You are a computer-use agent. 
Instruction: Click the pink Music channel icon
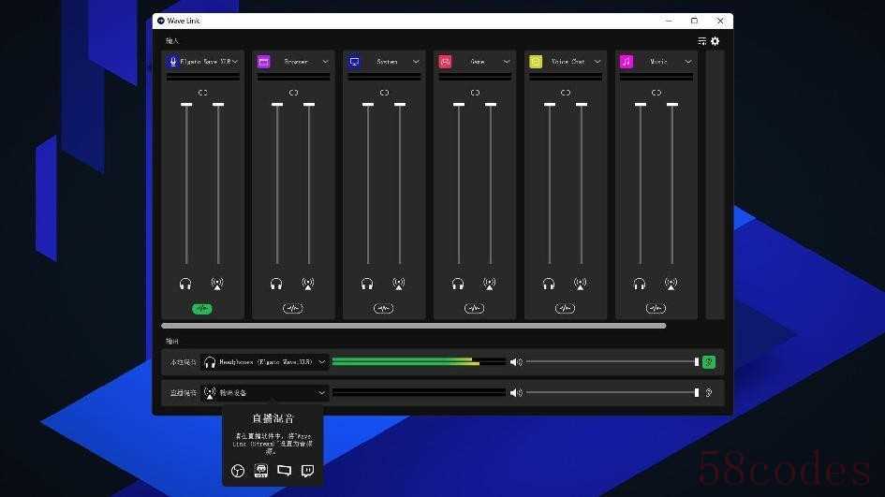pyautogui.click(x=626, y=62)
